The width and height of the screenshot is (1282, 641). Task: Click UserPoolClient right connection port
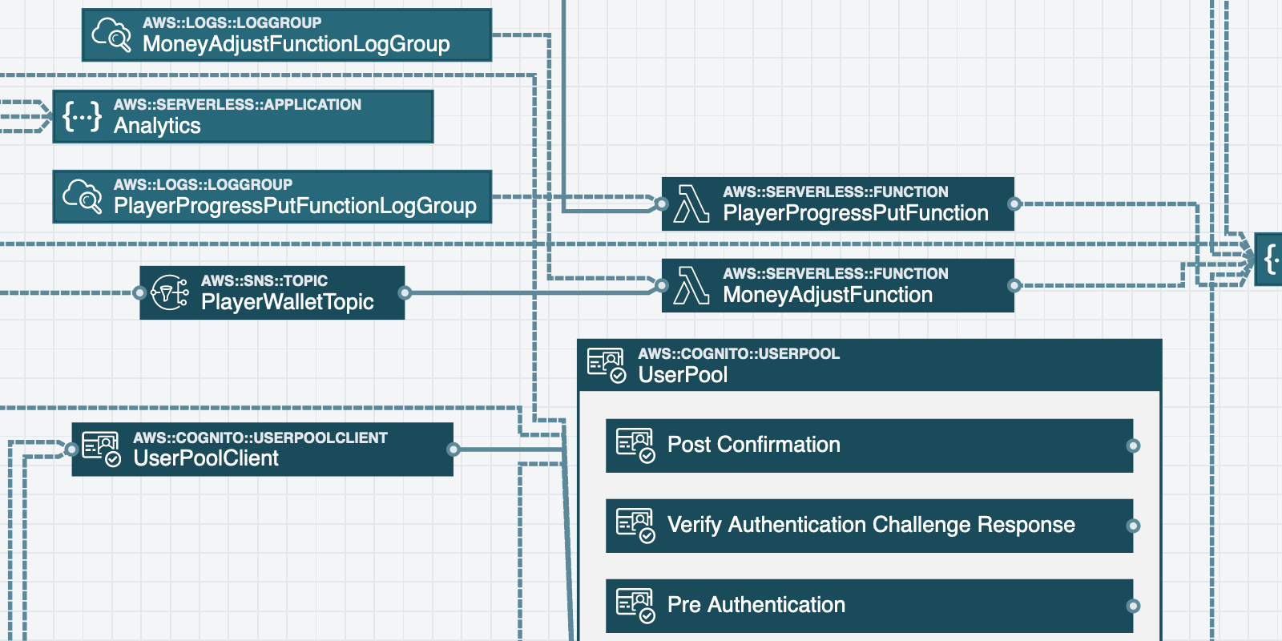click(x=454, y=450)
